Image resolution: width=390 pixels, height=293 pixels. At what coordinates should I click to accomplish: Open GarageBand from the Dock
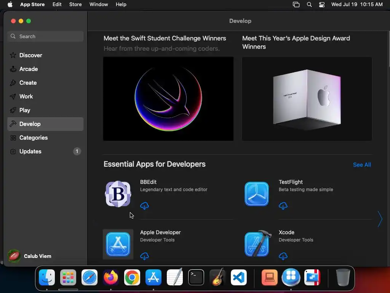pyautogui.click(x=217, y=277)
